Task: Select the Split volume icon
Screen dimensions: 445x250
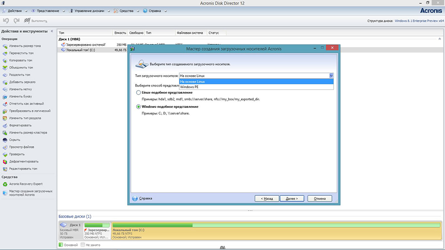Action: tap(5, 75)
